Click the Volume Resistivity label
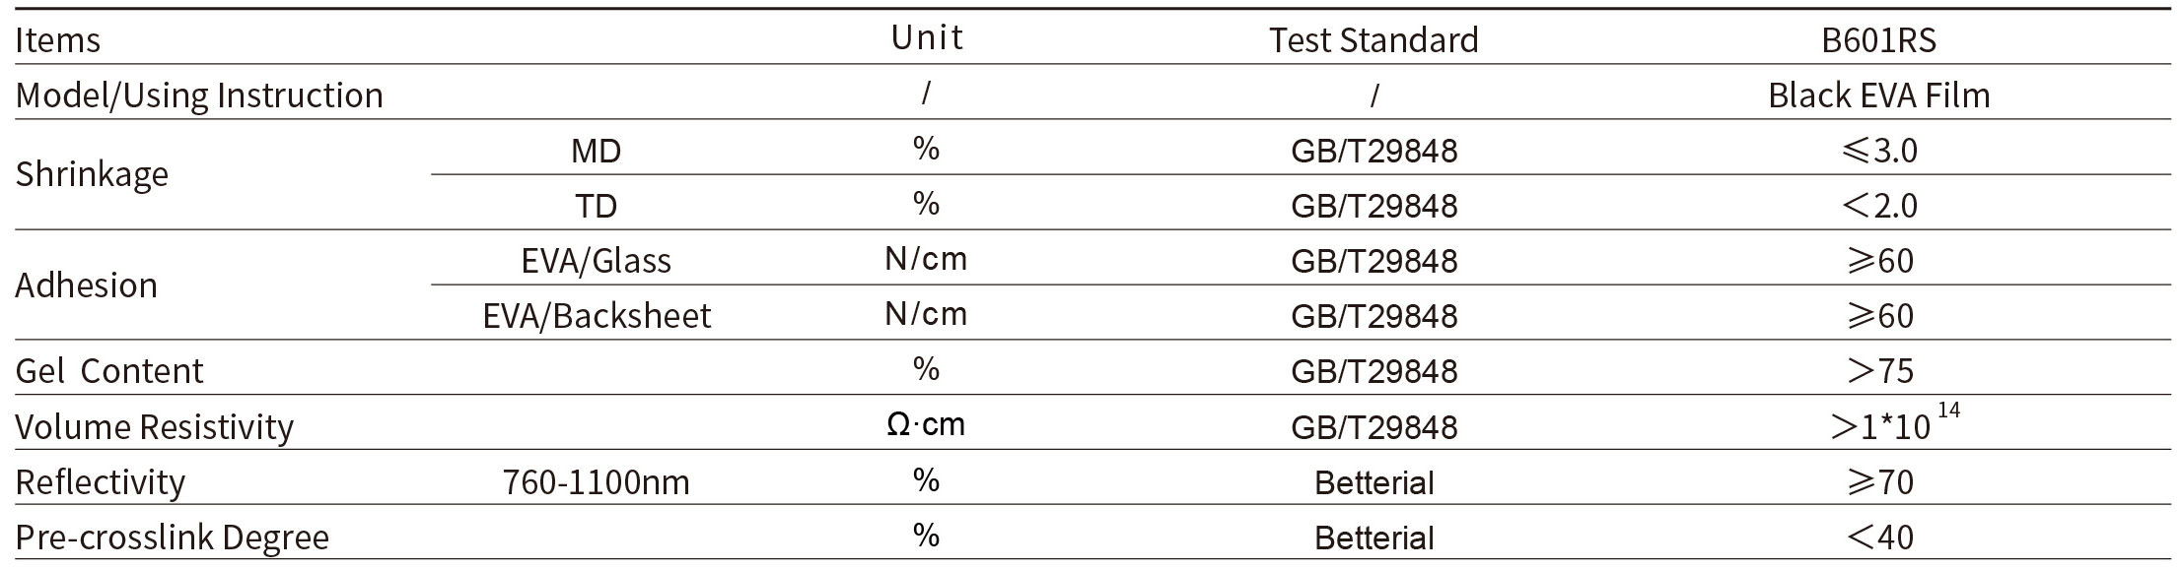2183x570 pixels. (154, 427)
